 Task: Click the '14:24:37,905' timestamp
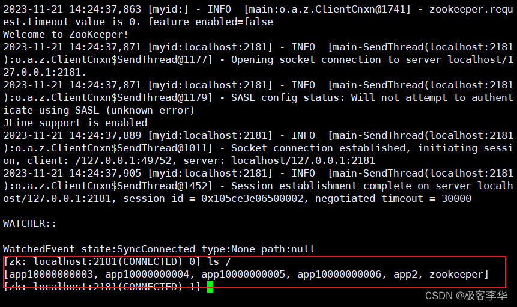click(105, 174)
